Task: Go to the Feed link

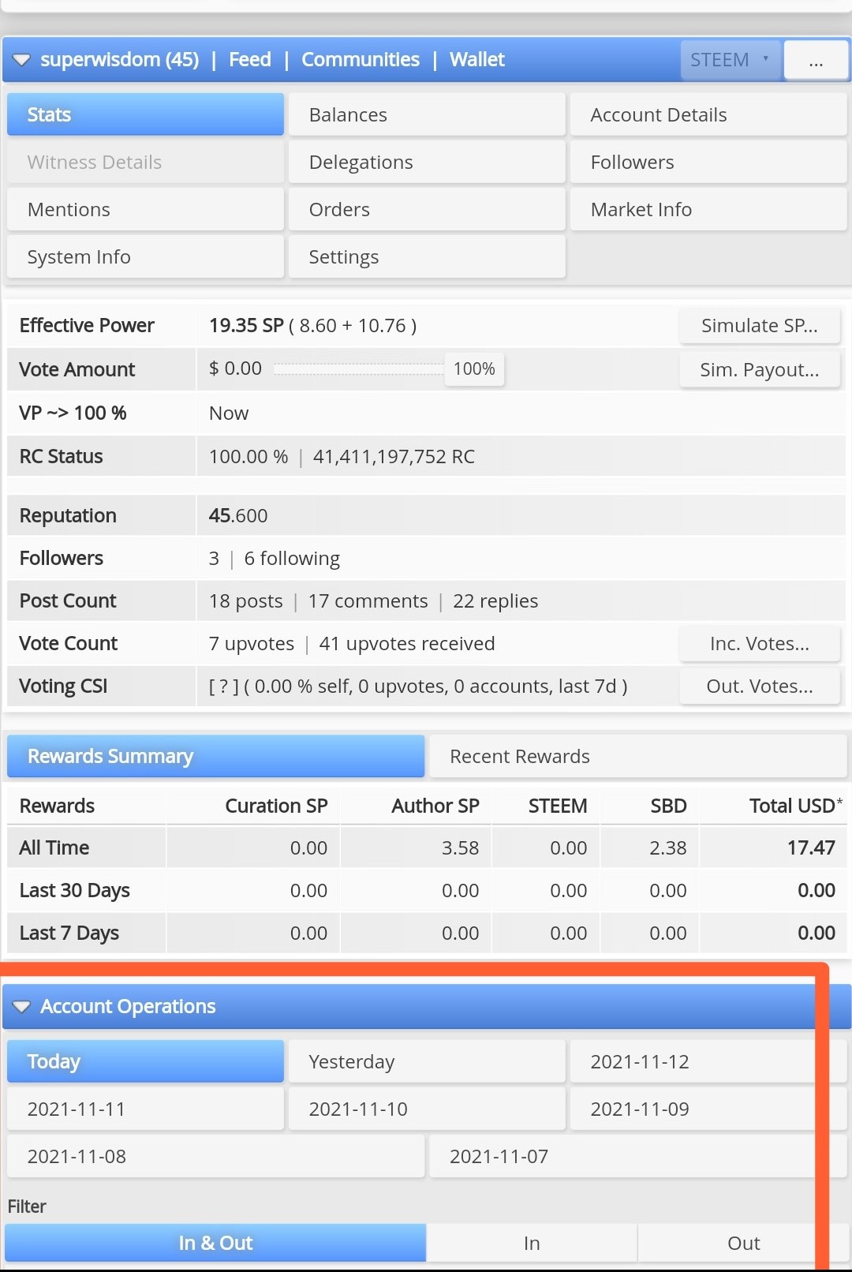Action: click(x=250, y=59)
